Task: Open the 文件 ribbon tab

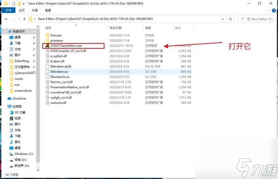Action: 8,10
